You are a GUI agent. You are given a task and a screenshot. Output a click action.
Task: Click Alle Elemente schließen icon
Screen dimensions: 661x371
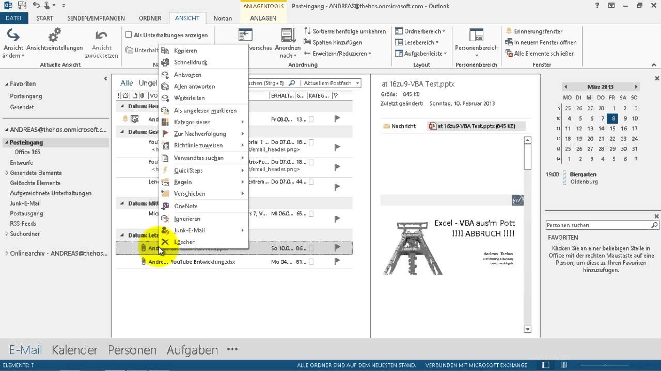point(509,54)
